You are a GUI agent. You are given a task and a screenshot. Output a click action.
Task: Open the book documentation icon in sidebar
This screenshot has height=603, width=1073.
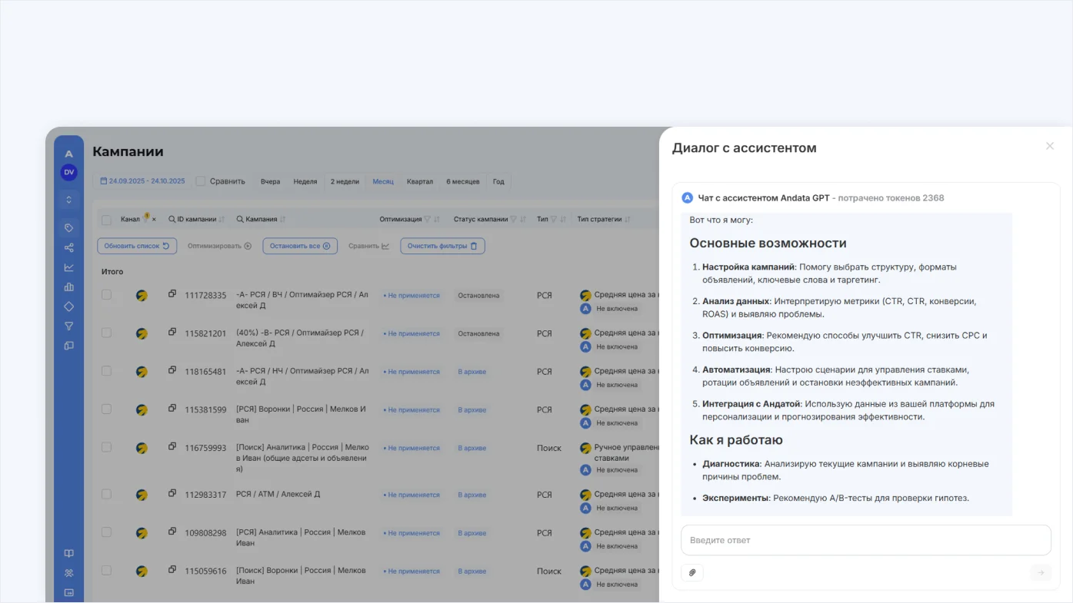(x=69, y=553)
